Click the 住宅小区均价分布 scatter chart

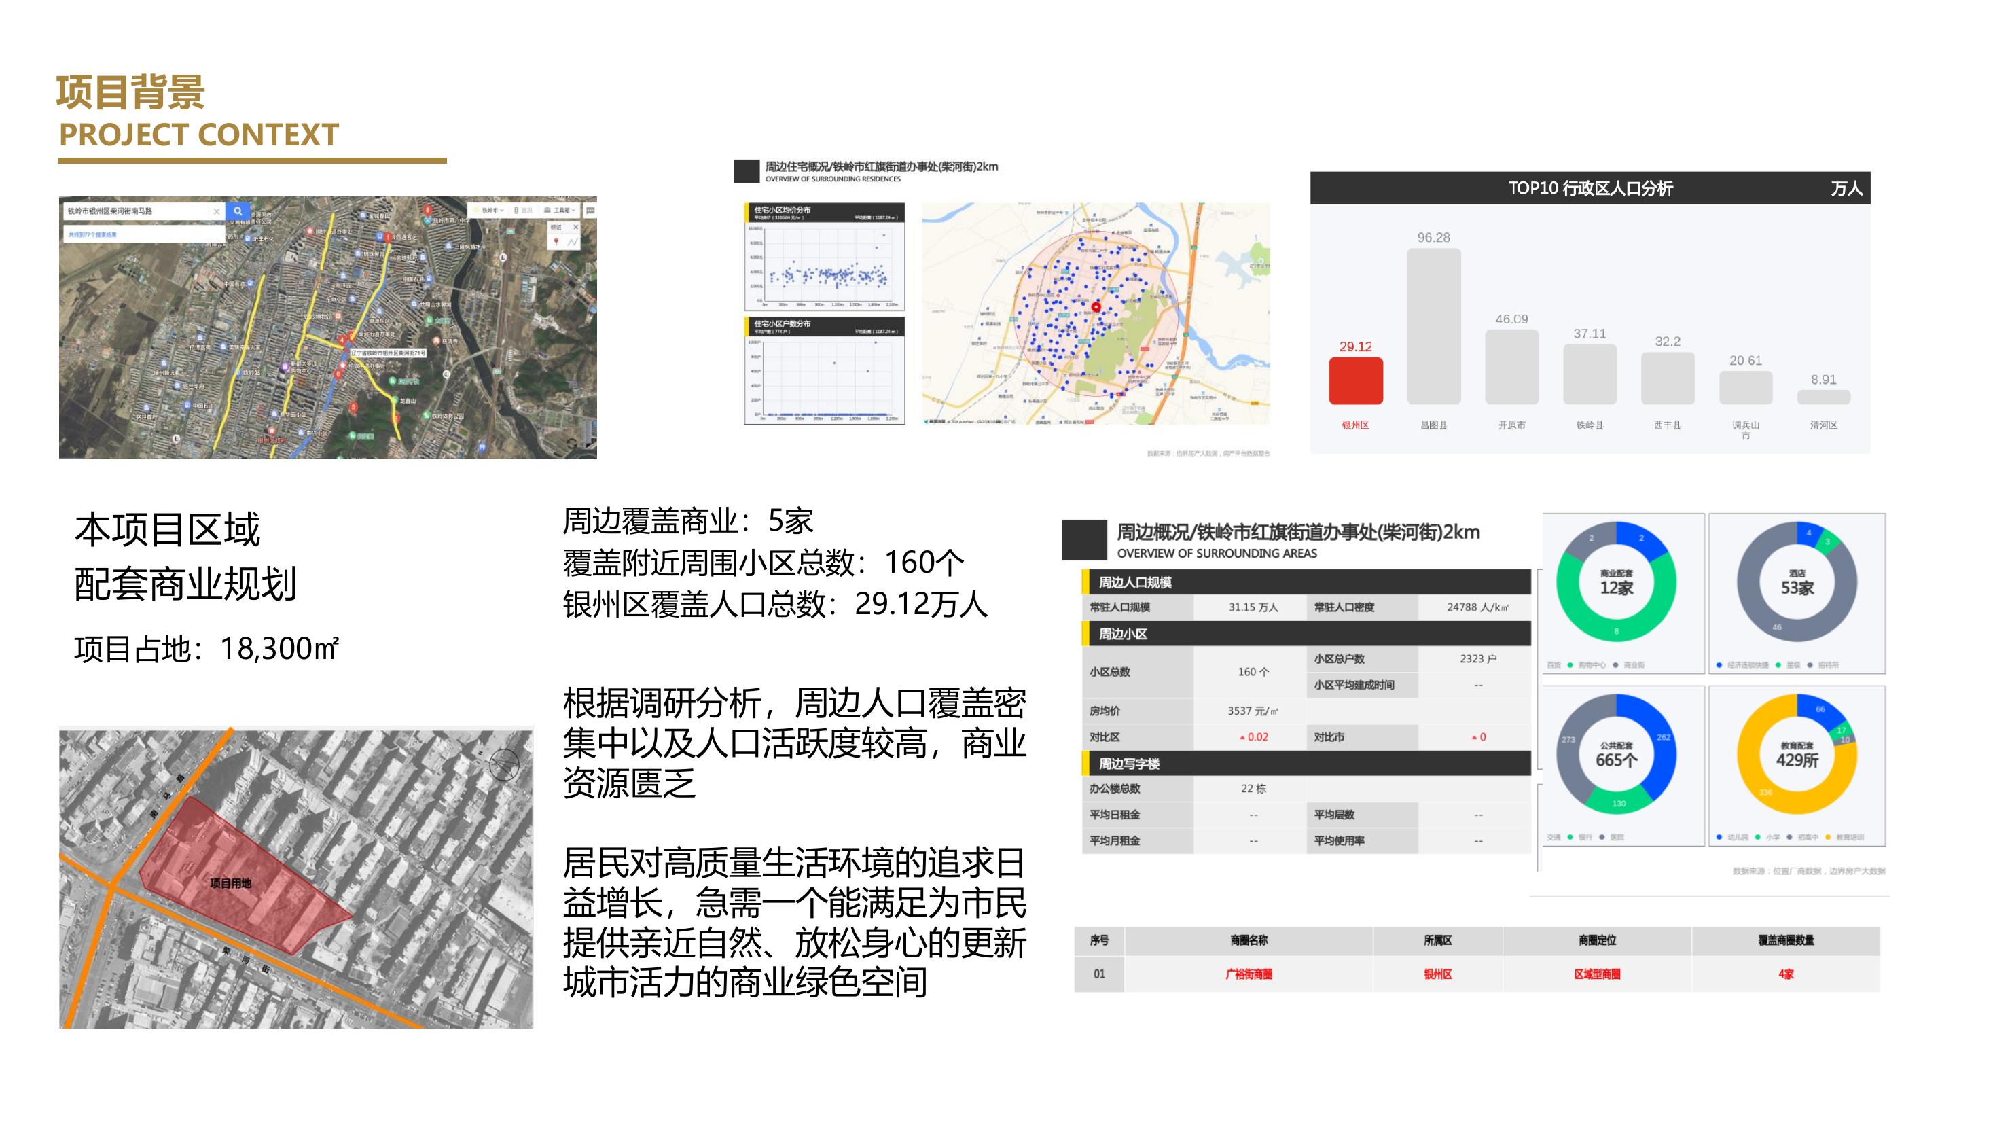[x=824, y=257]
